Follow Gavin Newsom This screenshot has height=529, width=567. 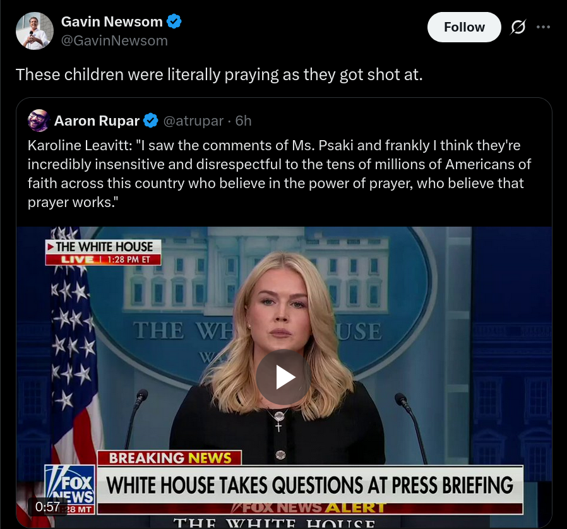(464, 27)
